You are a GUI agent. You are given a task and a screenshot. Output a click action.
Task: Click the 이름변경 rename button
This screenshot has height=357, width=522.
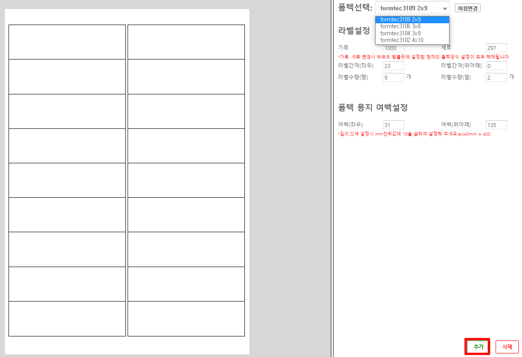click(x=467, y=8)
